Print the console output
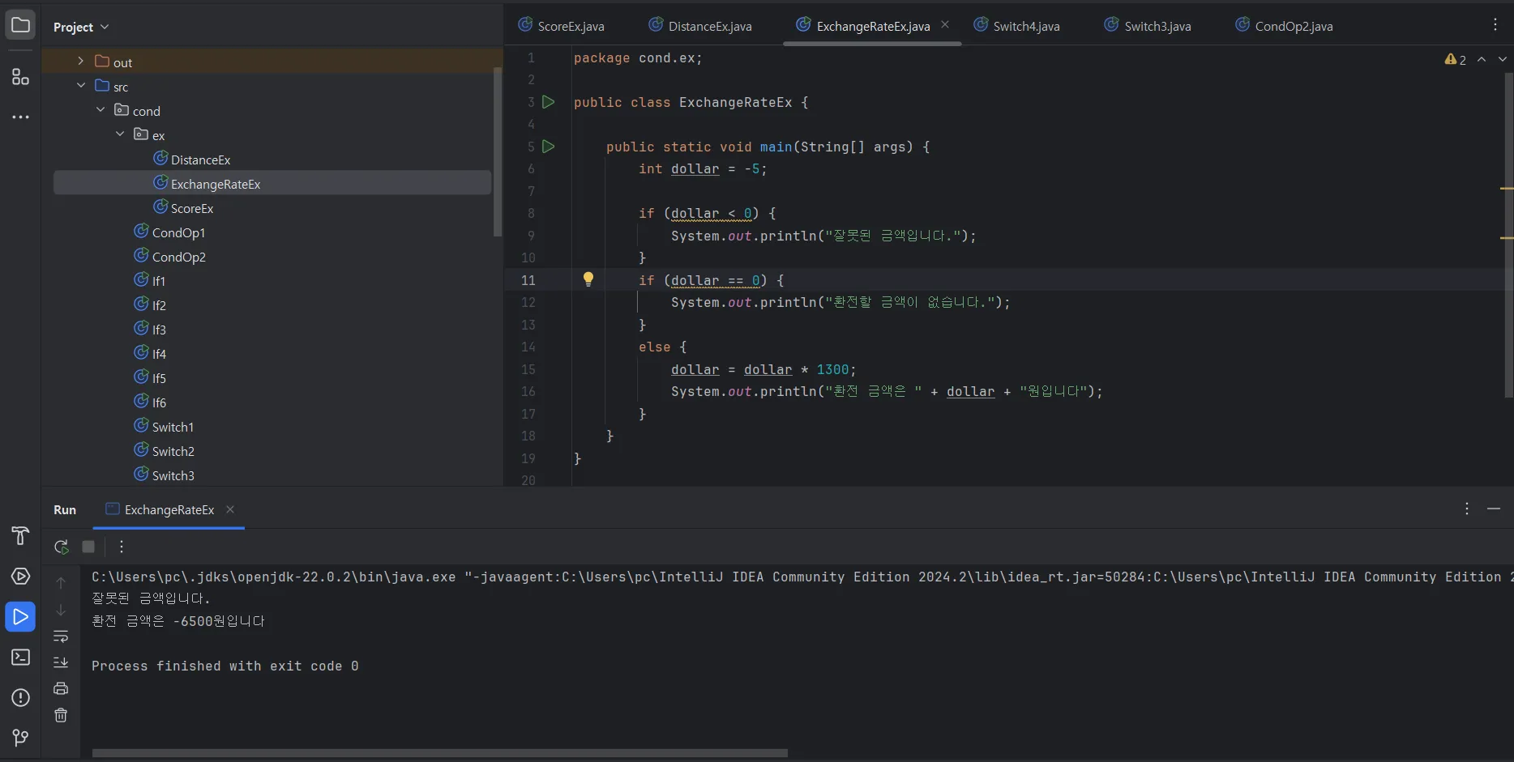Image resolution: width=1514 pixels, height=762 pixels. [x=61, y=688]
